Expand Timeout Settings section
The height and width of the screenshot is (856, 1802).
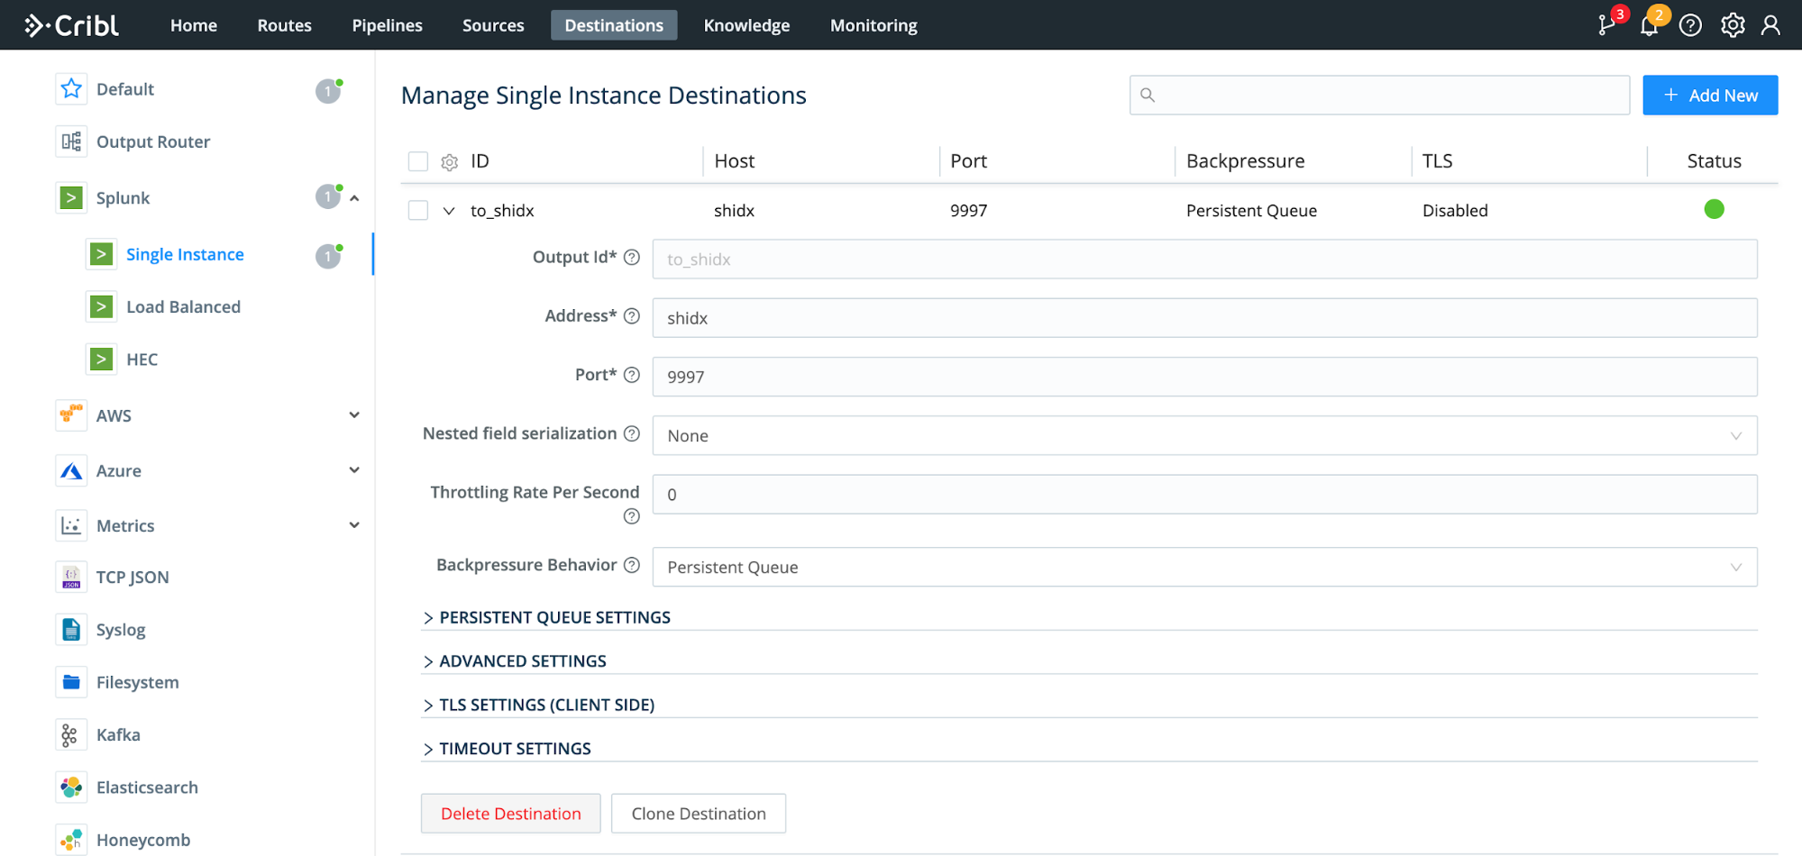pos(507,748)
